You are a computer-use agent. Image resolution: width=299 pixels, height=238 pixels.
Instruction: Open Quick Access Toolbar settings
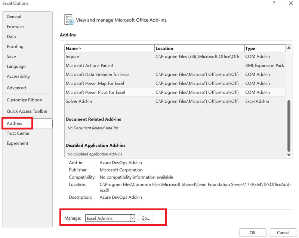(x=27, y=111)
